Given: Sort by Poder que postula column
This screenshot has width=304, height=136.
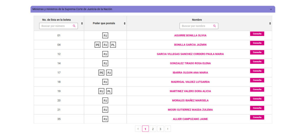Looking at the screenshot, I should [124, 23].
